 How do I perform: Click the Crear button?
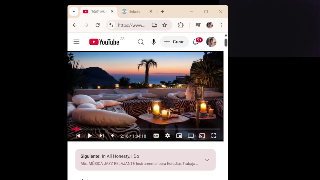pyautogui.click(x=174, y=42)
